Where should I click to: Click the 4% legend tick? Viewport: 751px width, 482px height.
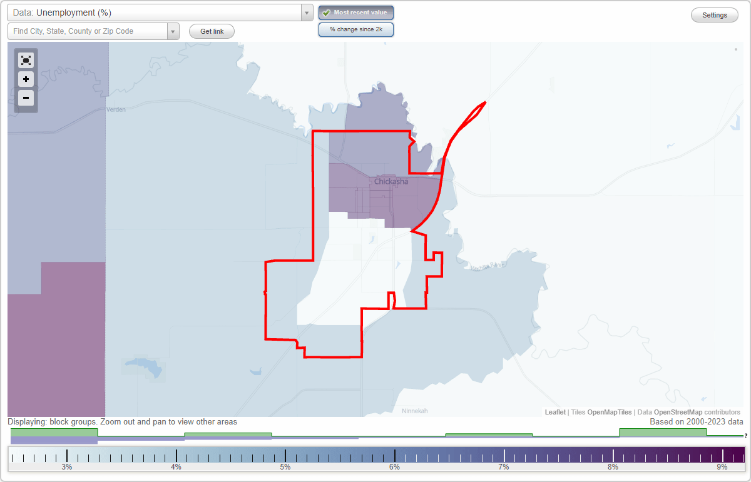tap(176, 455)
